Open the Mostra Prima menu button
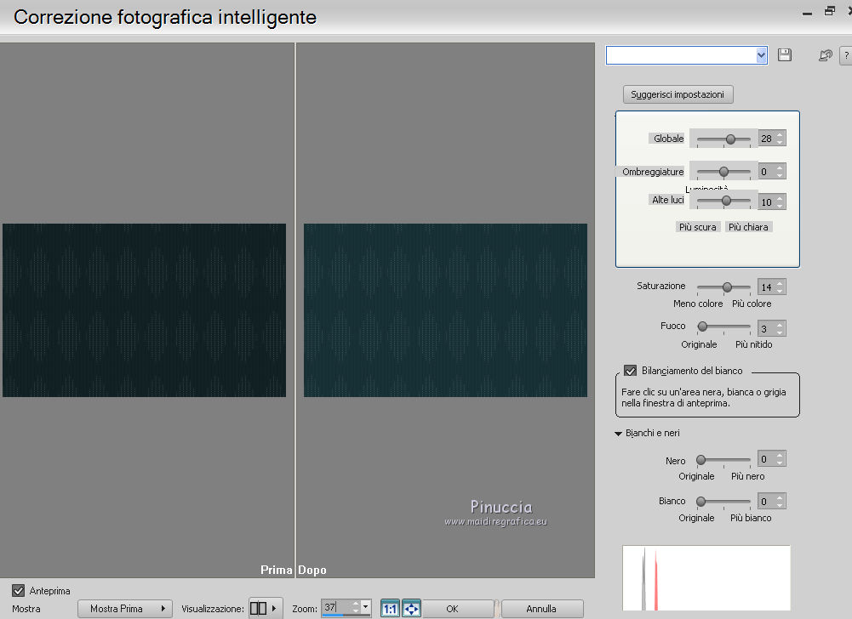This screenshot has width=852, height=619. (x=124, y=609)
